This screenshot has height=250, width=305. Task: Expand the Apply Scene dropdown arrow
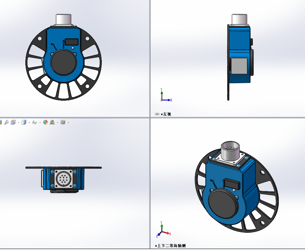[x=57, y=123]
